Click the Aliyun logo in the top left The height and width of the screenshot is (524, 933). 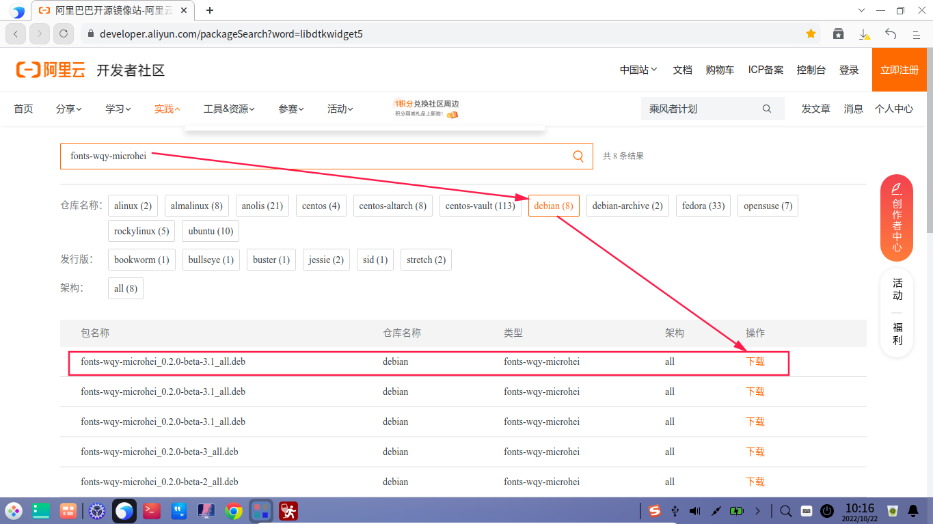tap(51, 69)
